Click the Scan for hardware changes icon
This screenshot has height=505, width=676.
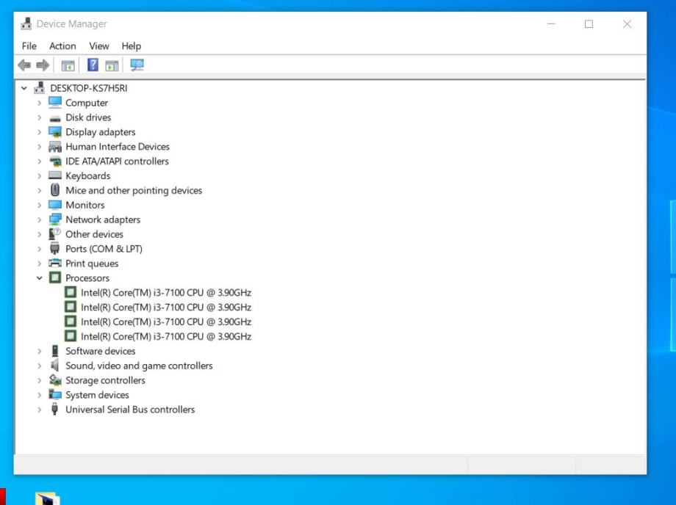(x=137, y=65)
